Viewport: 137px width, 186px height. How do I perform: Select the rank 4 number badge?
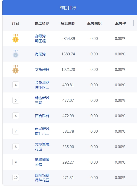pyautogui.click(x=16, y=85)
